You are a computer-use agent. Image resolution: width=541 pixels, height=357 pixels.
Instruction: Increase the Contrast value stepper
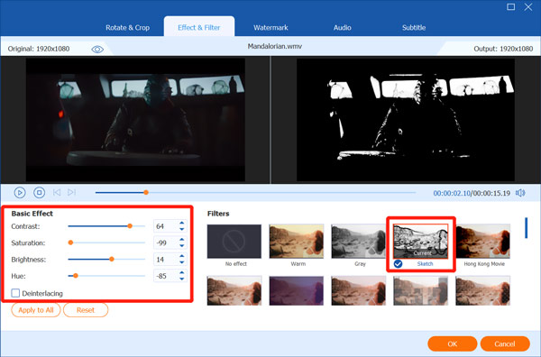182,224
